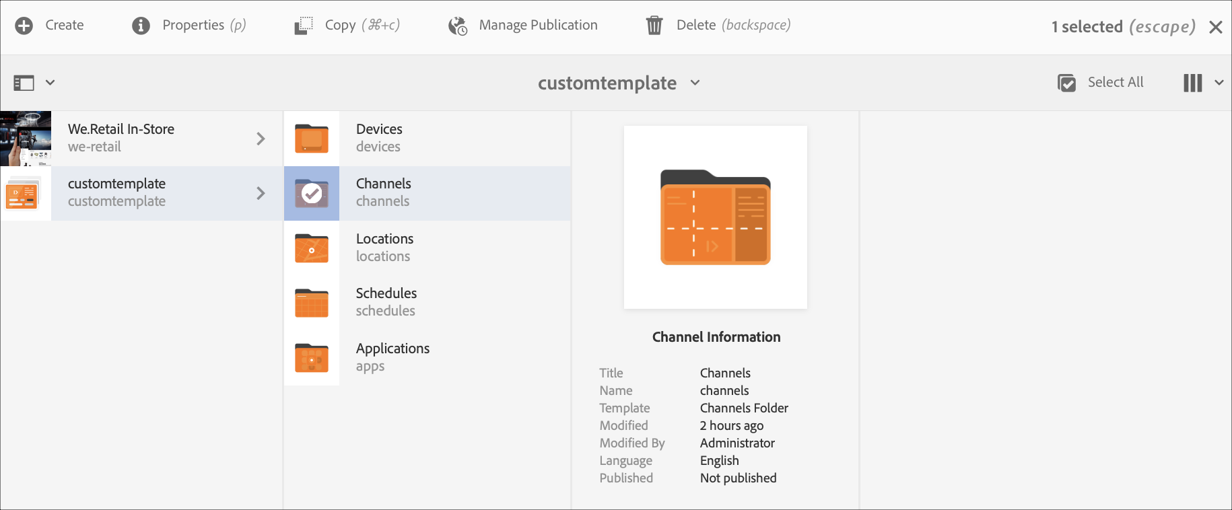Image resolution: width=1232 pixels, height=510 pixels.
Task: Select the Locations folder icon
Action: click(312, 248)
